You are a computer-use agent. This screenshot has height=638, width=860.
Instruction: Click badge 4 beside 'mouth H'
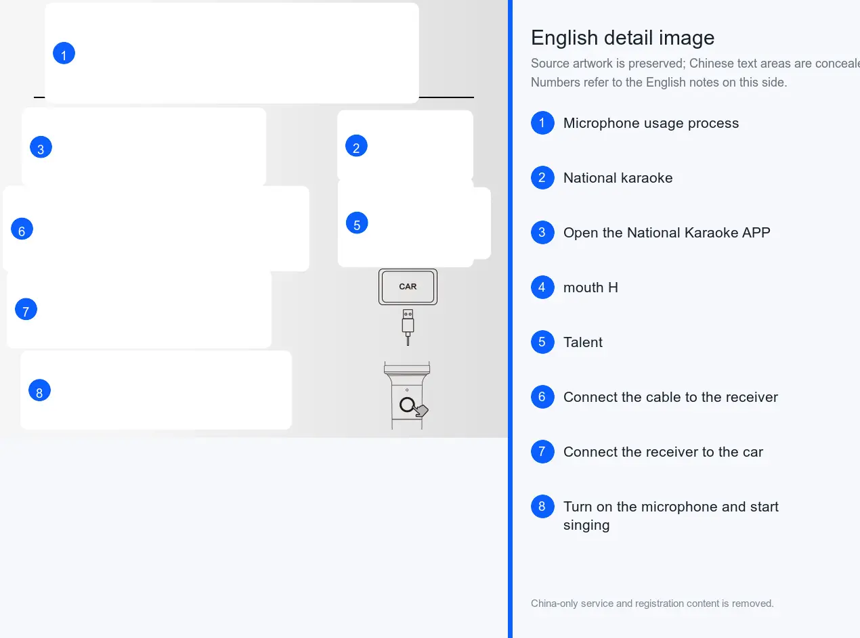coord(542,288)
